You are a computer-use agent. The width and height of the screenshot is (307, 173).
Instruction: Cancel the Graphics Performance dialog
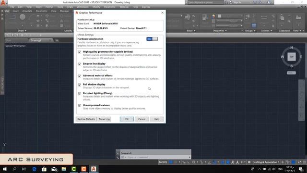(142, 119)
